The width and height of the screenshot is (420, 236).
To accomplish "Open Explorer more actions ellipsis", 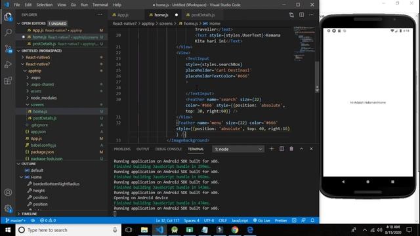I will click(100, 14).
